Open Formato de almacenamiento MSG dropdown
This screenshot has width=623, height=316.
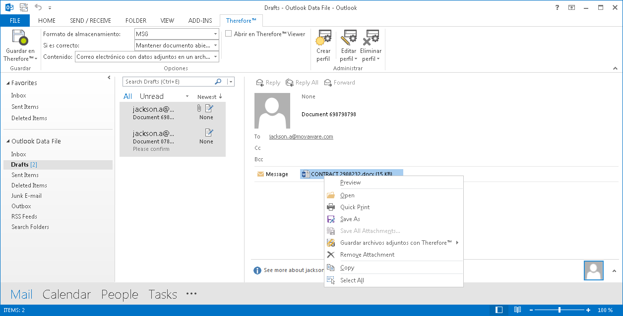point(215,34)
